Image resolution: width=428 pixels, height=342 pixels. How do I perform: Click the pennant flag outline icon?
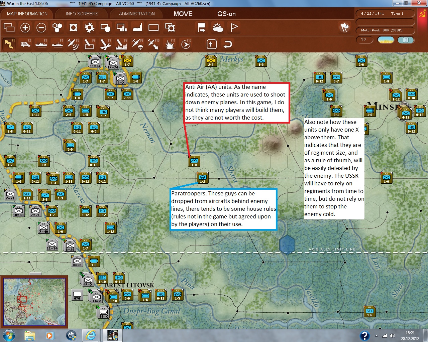click(x=234, y=27)
